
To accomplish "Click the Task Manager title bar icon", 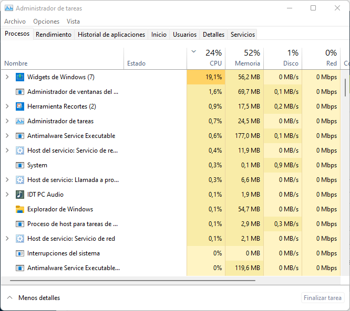I will pyautogui.click(x=9, y=8).
